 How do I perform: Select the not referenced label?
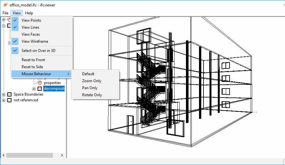click(26, 100)
